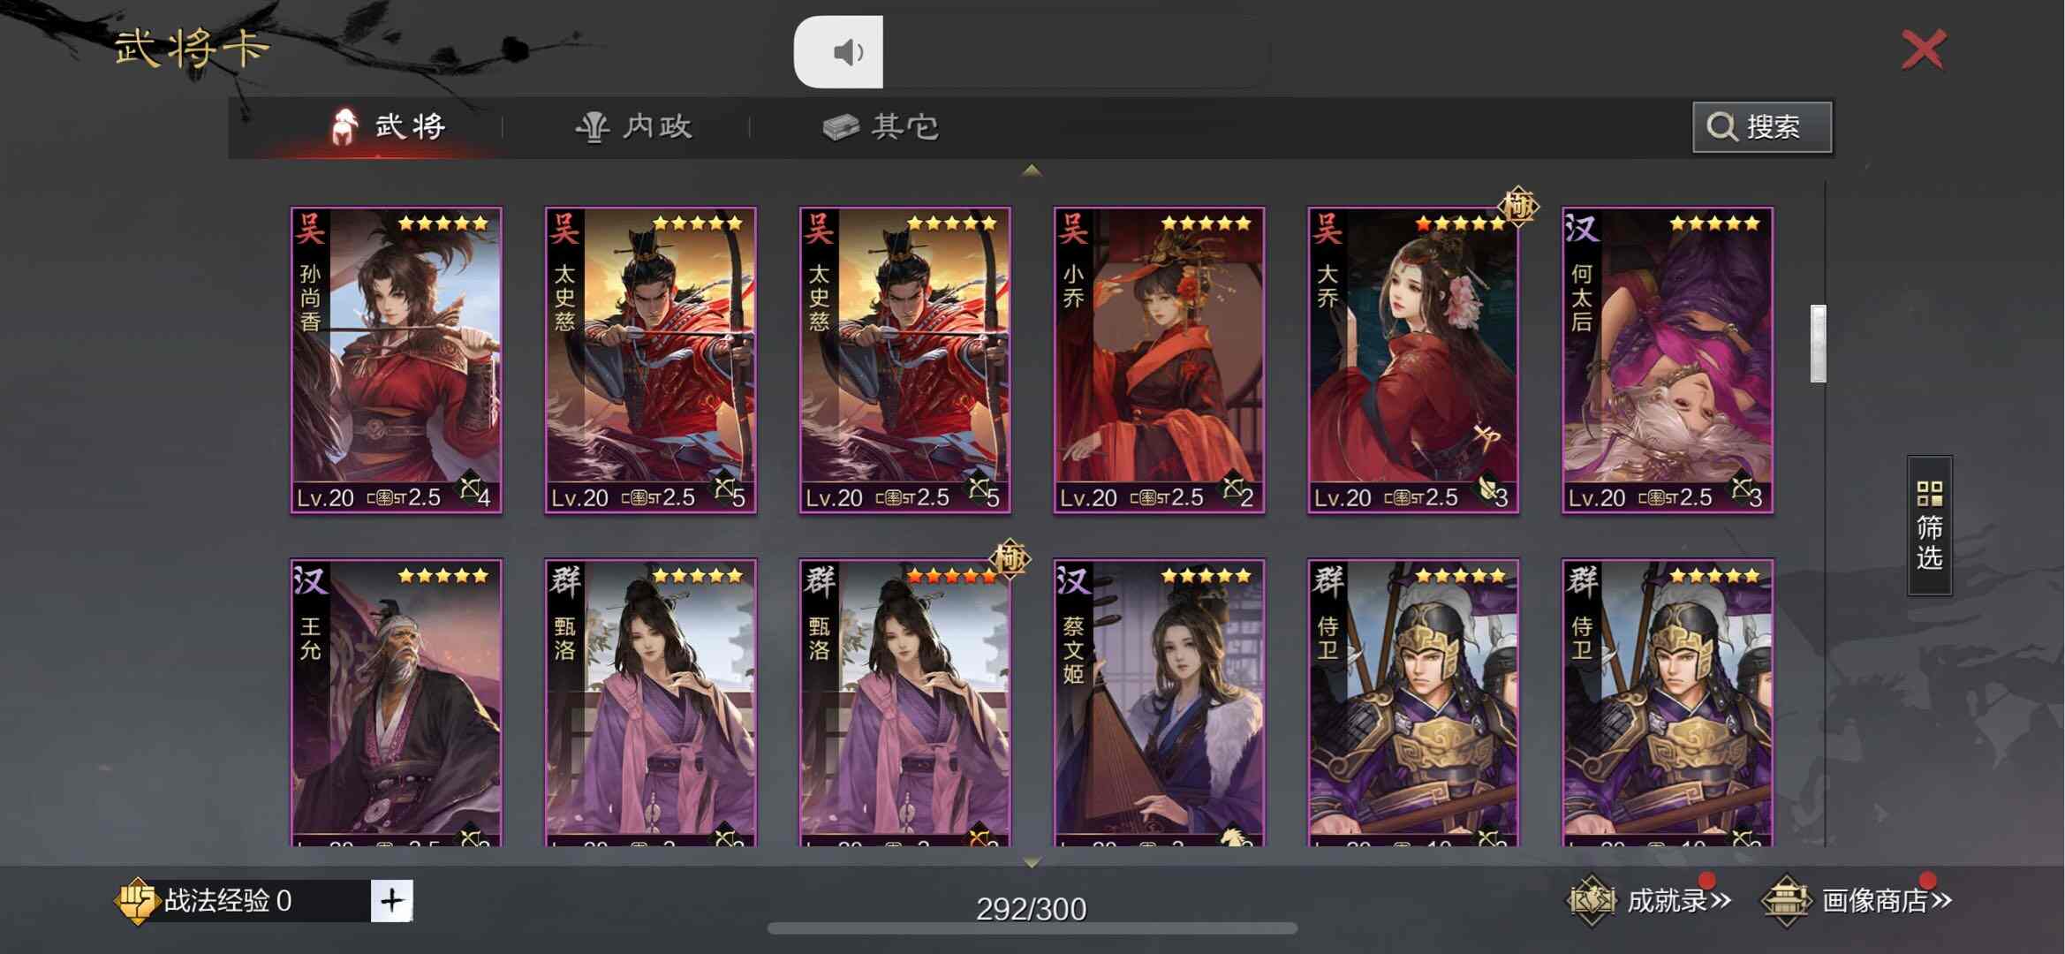Click the 292/300 card count text

pos(1032,909)
